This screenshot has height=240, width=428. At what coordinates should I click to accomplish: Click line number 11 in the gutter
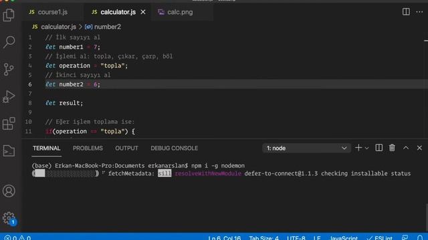tap(28, 131)
